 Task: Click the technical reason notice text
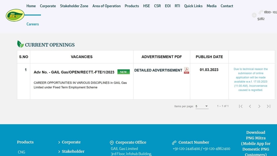(251, 79)
